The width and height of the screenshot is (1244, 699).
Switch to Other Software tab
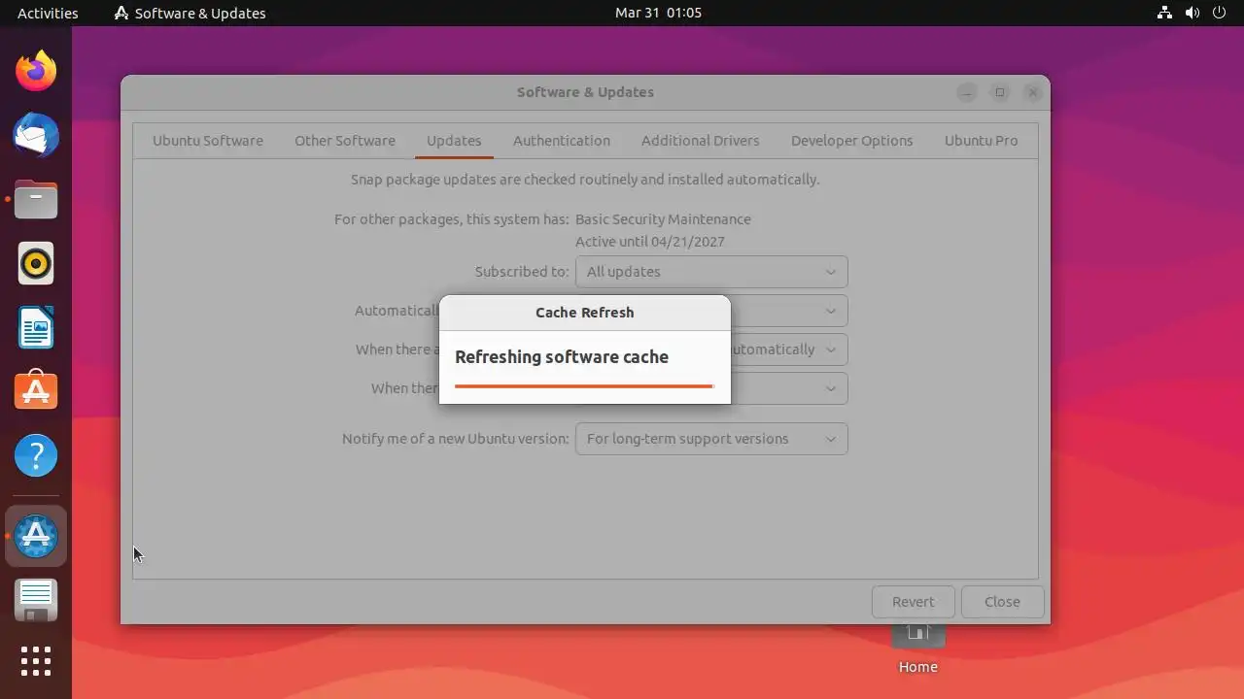(345, 141)
